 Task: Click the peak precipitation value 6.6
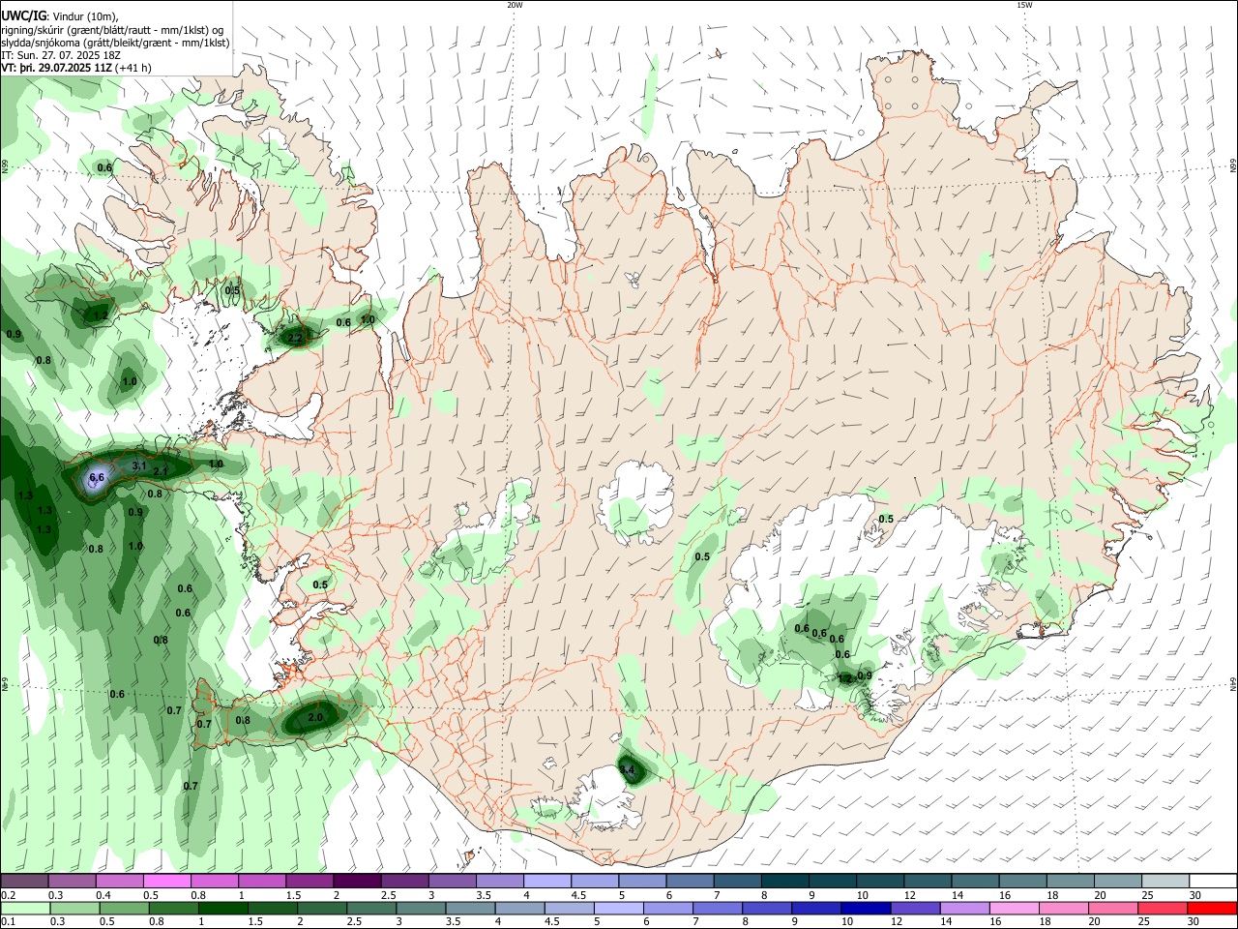pos(97,477)
